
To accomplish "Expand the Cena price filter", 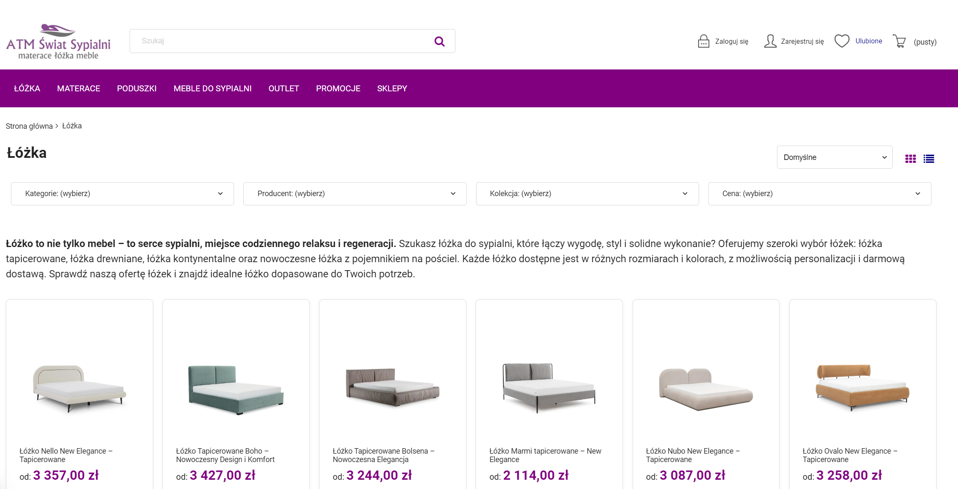I will (819, 194).
